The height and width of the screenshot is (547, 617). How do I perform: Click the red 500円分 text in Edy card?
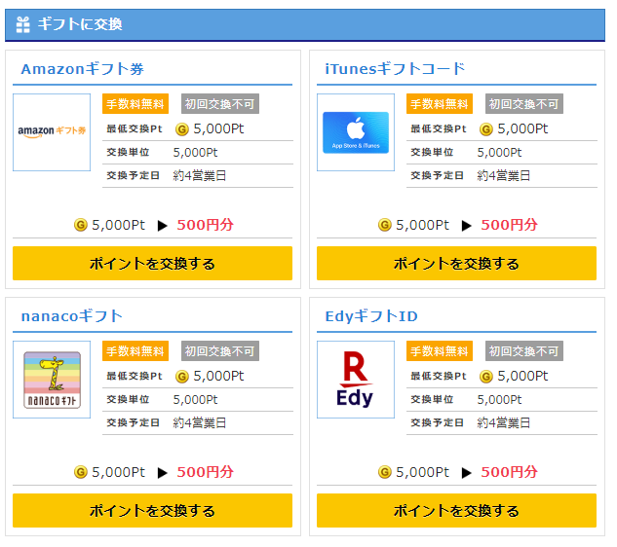coord(509,472)
